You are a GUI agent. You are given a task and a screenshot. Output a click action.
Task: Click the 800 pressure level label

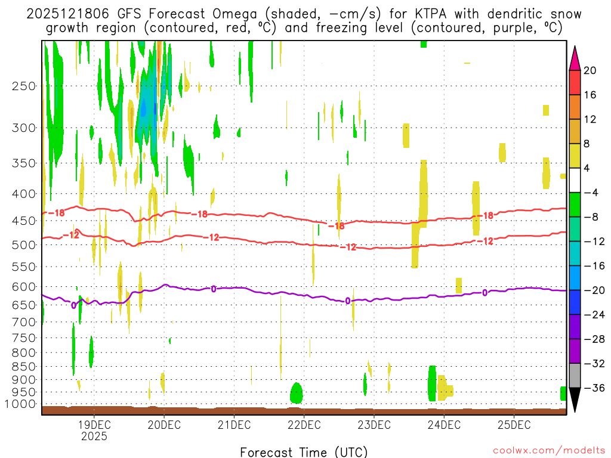tap(24, 353)
